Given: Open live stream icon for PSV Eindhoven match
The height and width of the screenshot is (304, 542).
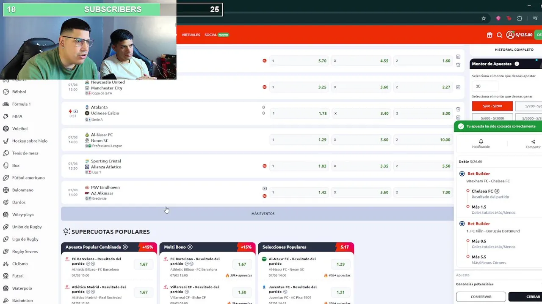Looking at the screenshot, I should (265, 189).
